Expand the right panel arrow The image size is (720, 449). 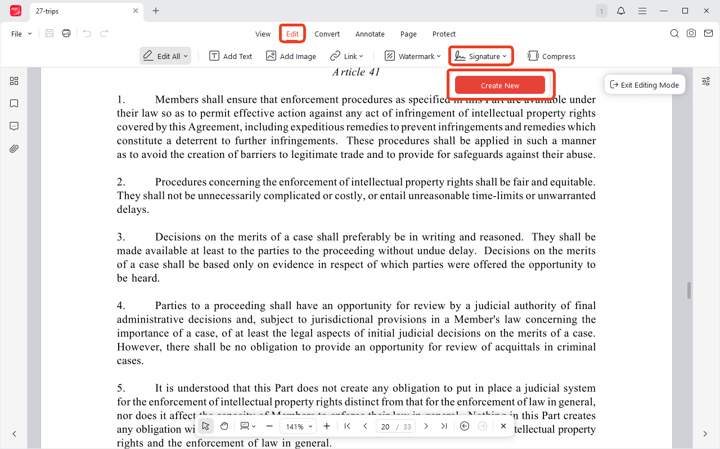tap(705, 434)
